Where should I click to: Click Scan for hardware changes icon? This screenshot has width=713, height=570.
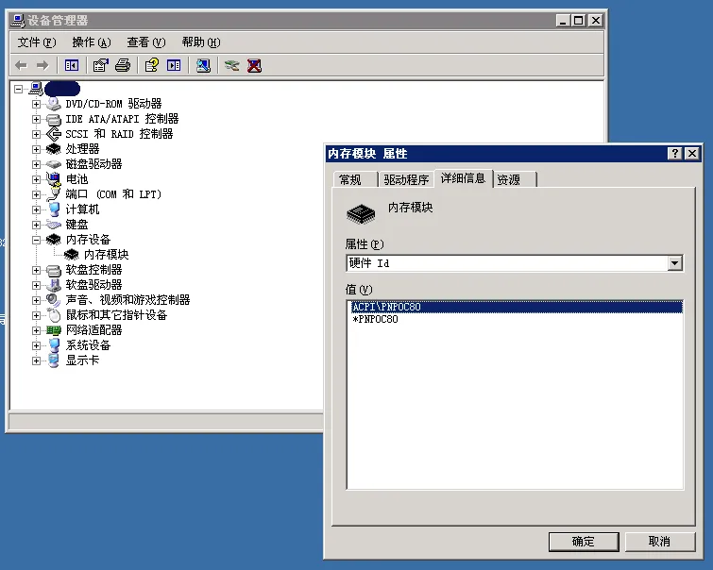tap(203, 65)
